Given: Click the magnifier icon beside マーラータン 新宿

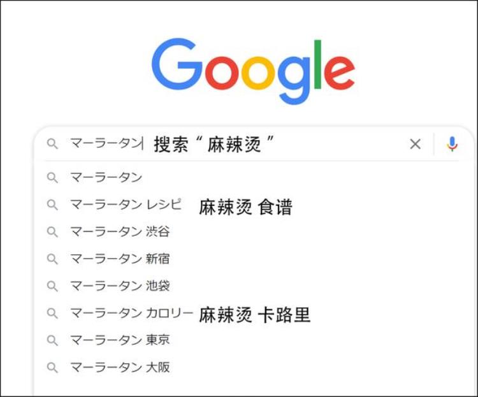Looking at the screenshot, I should click(52, 259).
